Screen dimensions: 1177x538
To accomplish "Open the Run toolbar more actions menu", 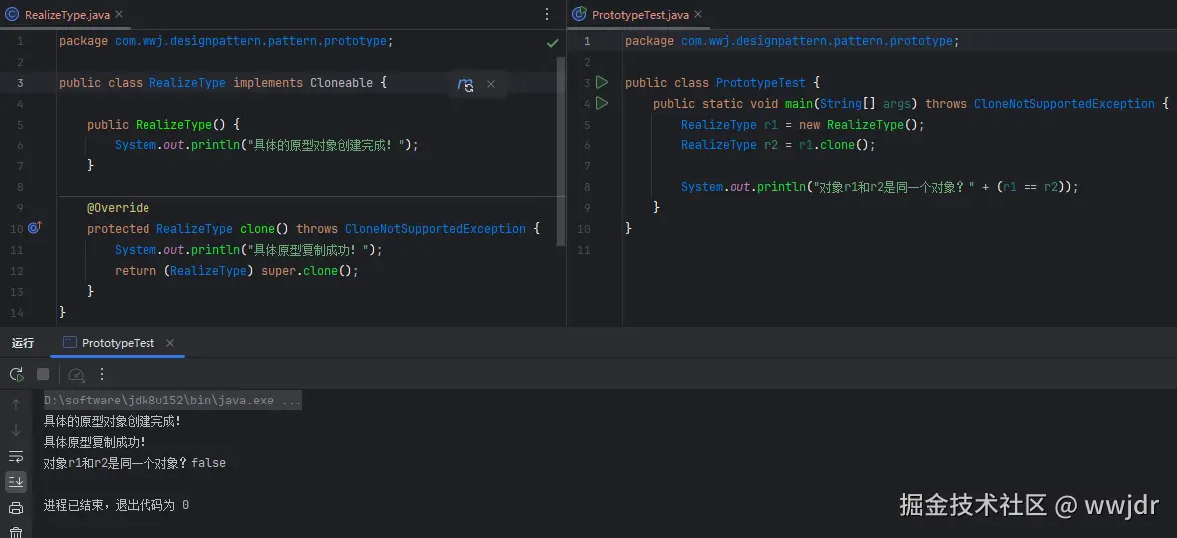I will click(102, 374).
